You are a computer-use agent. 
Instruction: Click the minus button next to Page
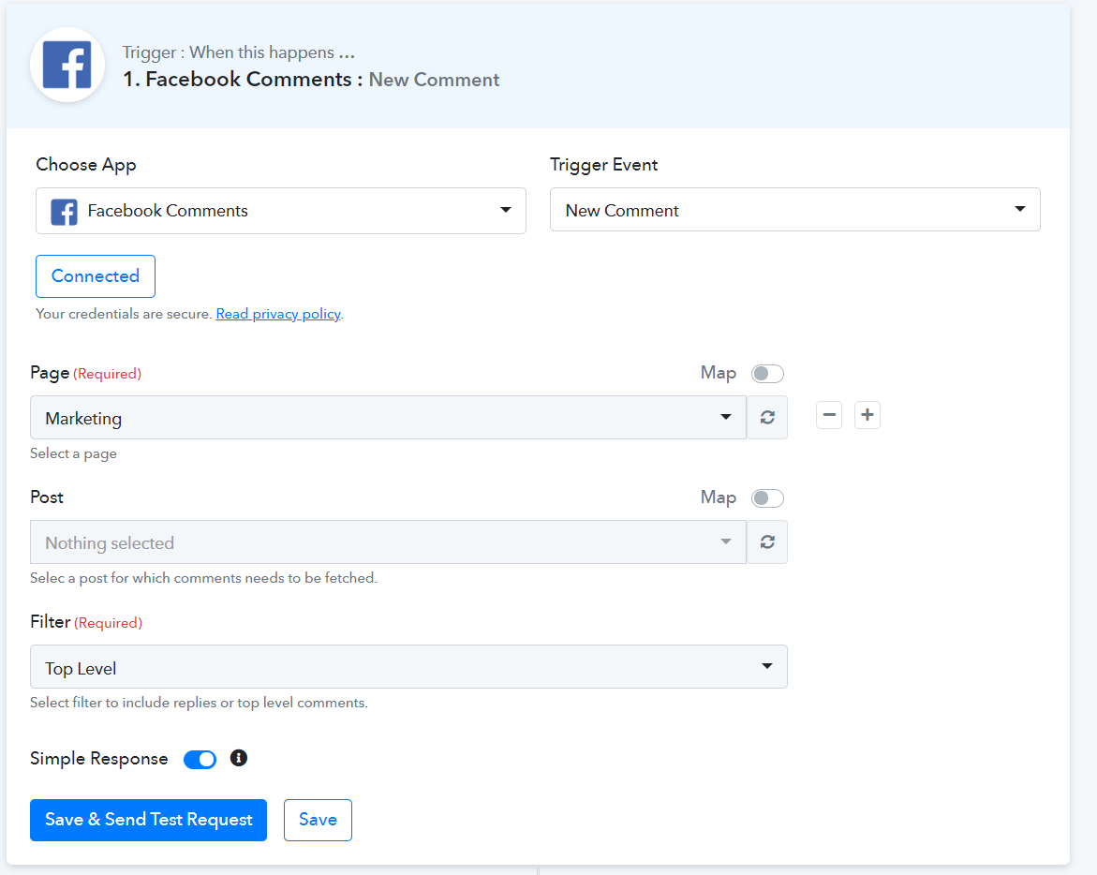point(829,415)
